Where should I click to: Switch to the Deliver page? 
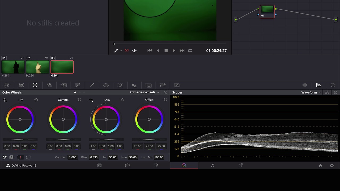click(x=241, y=165)
